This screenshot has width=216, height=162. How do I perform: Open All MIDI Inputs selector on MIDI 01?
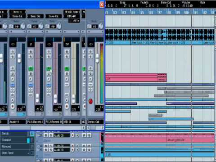pos(72,12)
